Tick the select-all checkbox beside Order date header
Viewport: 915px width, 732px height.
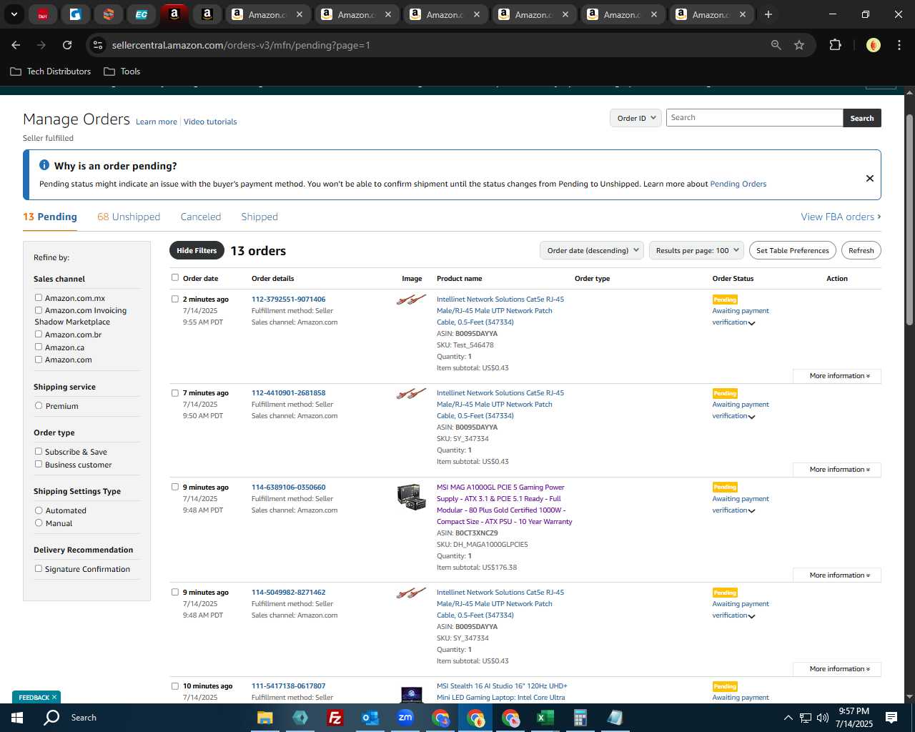174,277
